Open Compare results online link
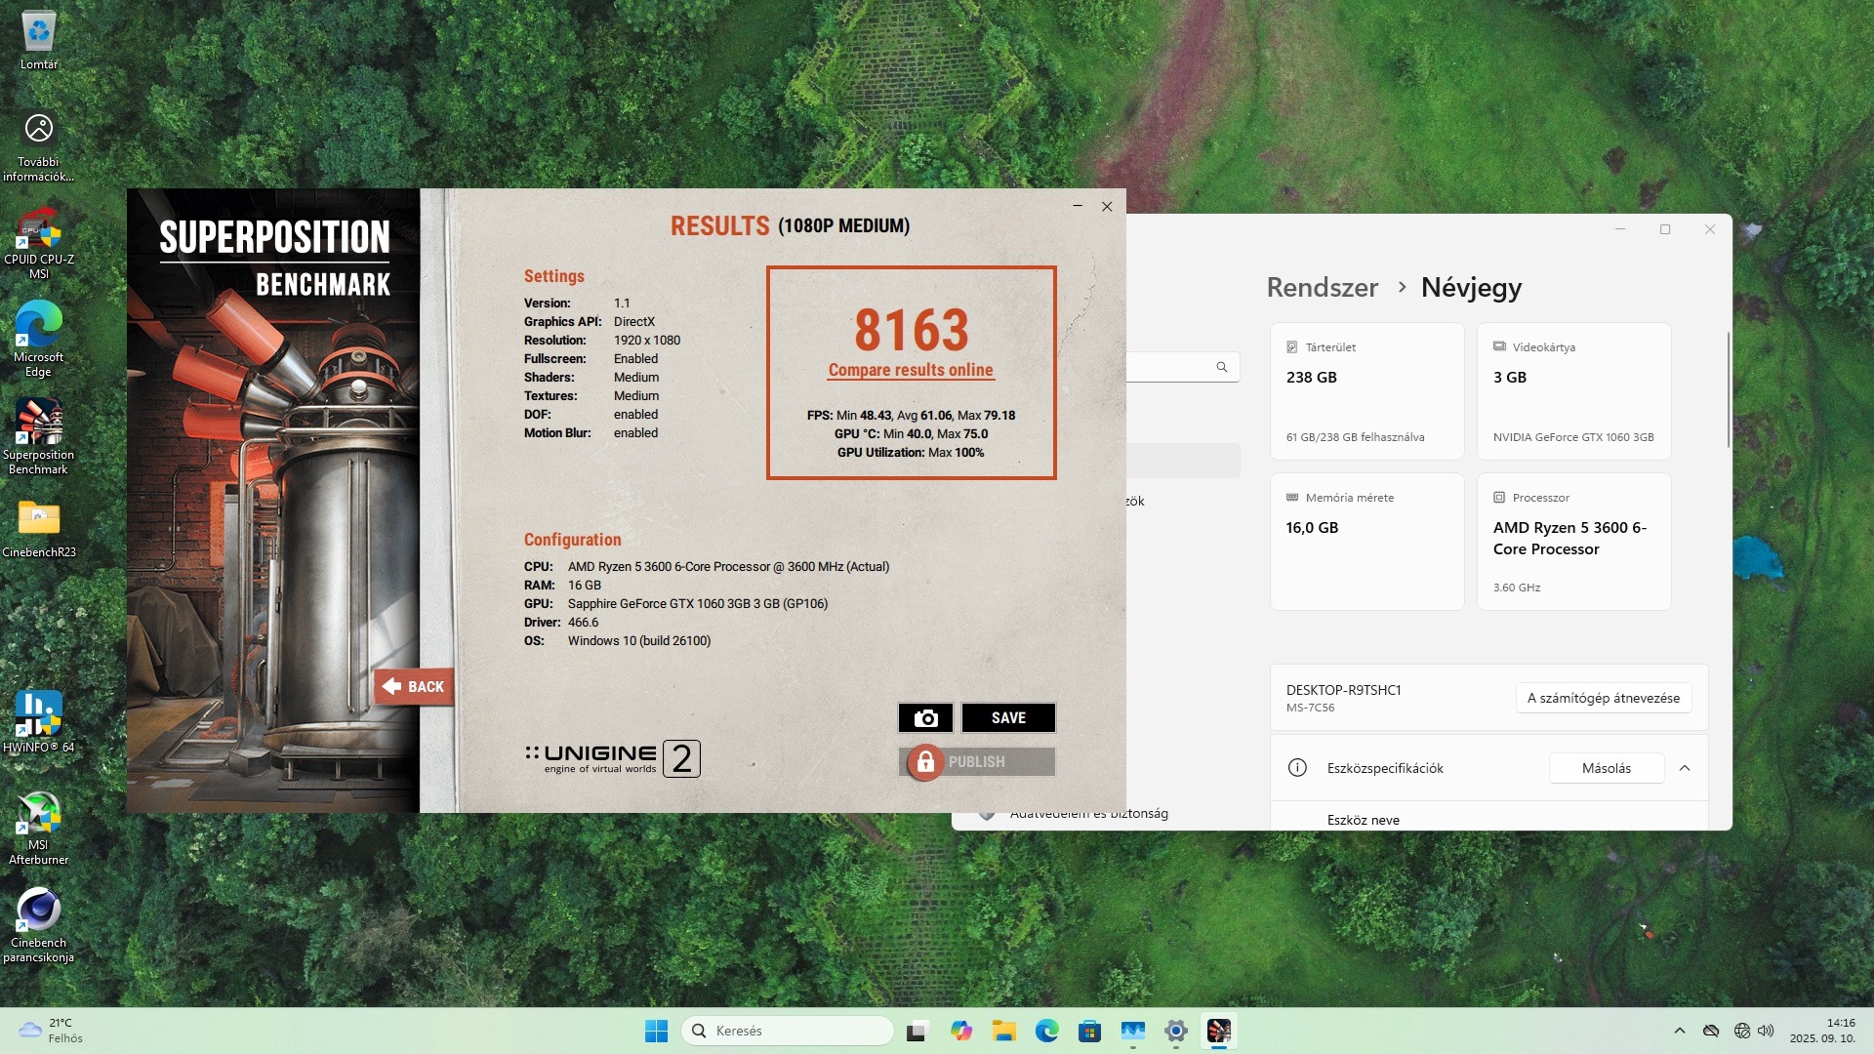 coord(910,370)
